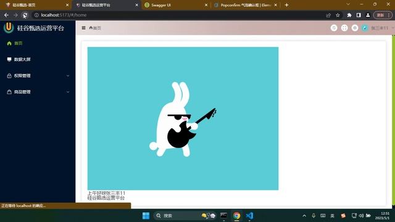
Task: Click the 权限管理 lock icon
Action: (9, 76)
